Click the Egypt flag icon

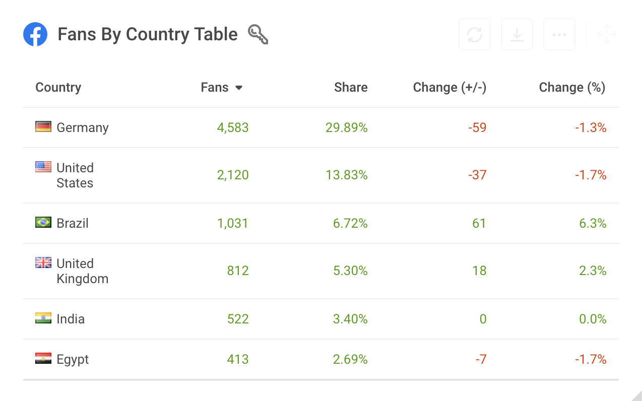coord(43,358)
